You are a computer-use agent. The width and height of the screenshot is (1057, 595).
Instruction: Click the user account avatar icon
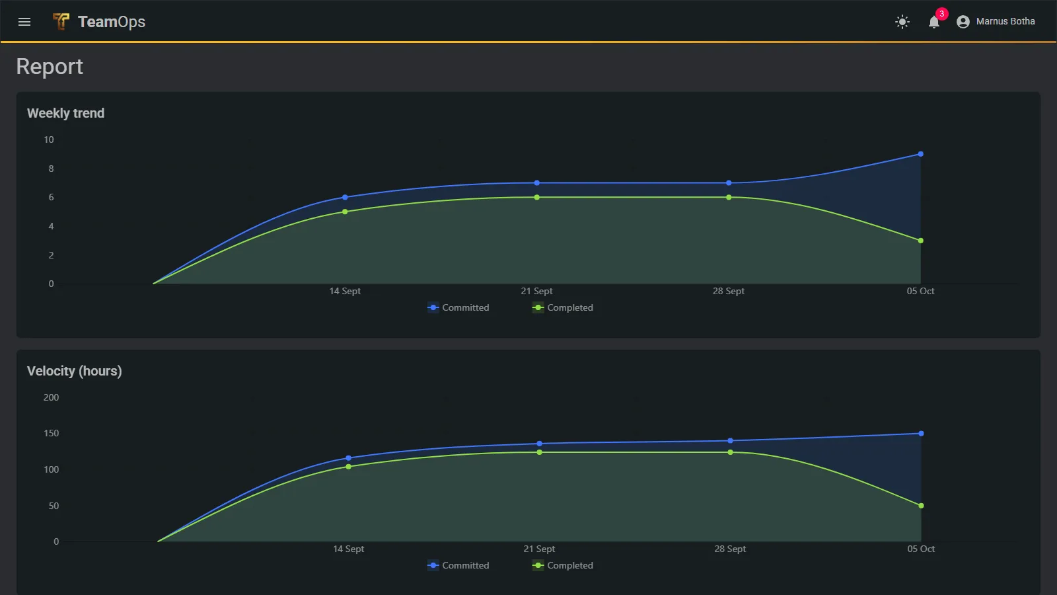click(963, 22)
